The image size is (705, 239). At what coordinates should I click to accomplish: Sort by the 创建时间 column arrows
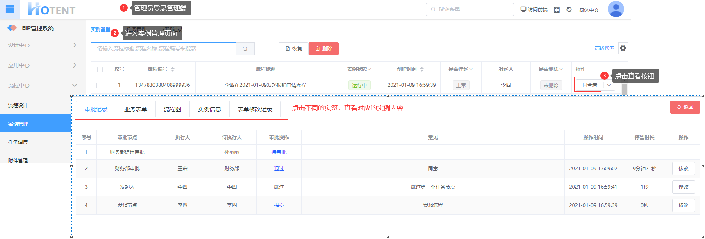pyautogui.click(x=422, y=69)
